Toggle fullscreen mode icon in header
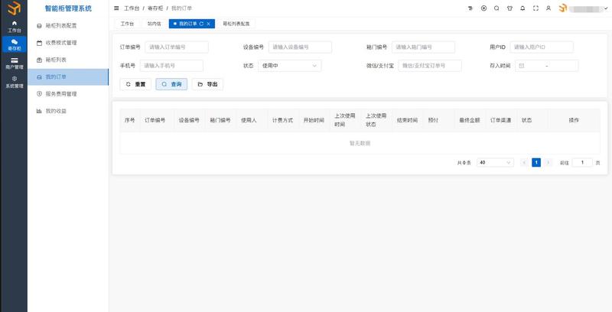 coord(535,8)
